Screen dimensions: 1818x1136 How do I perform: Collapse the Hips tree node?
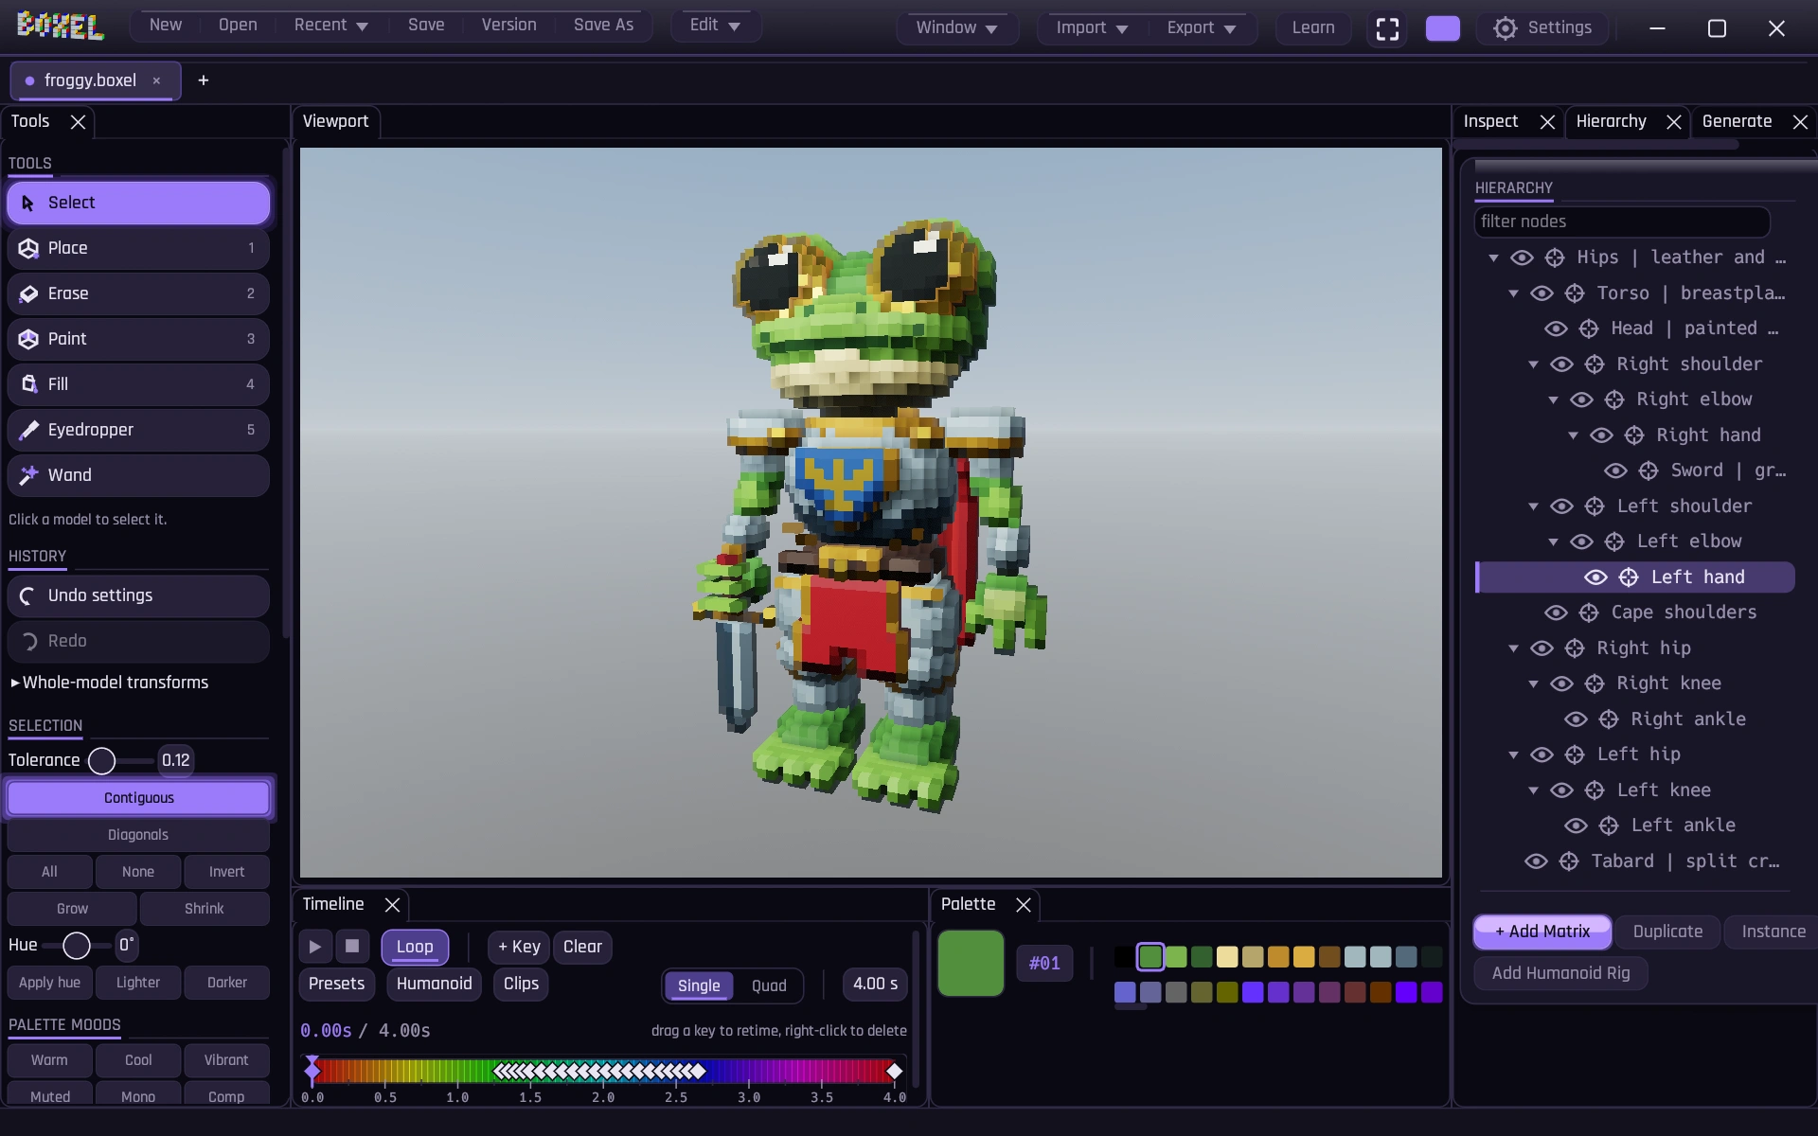click(1493, 257)
